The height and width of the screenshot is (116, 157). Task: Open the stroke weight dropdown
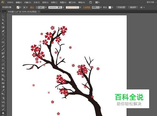46,8
